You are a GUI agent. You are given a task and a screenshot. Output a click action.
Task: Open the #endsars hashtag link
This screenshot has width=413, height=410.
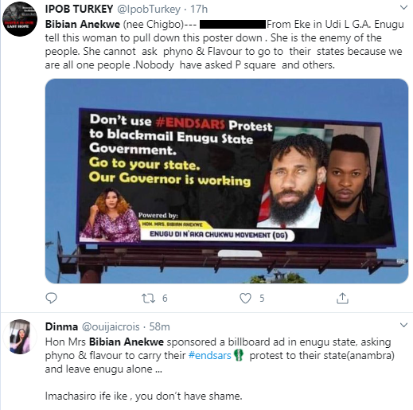coord(209,355)
